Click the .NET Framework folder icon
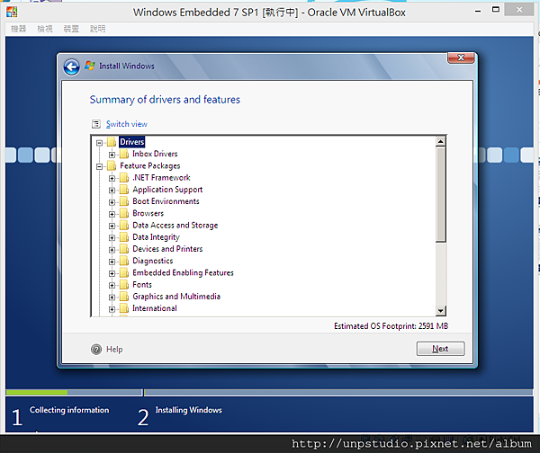 (x=124, y=177)
